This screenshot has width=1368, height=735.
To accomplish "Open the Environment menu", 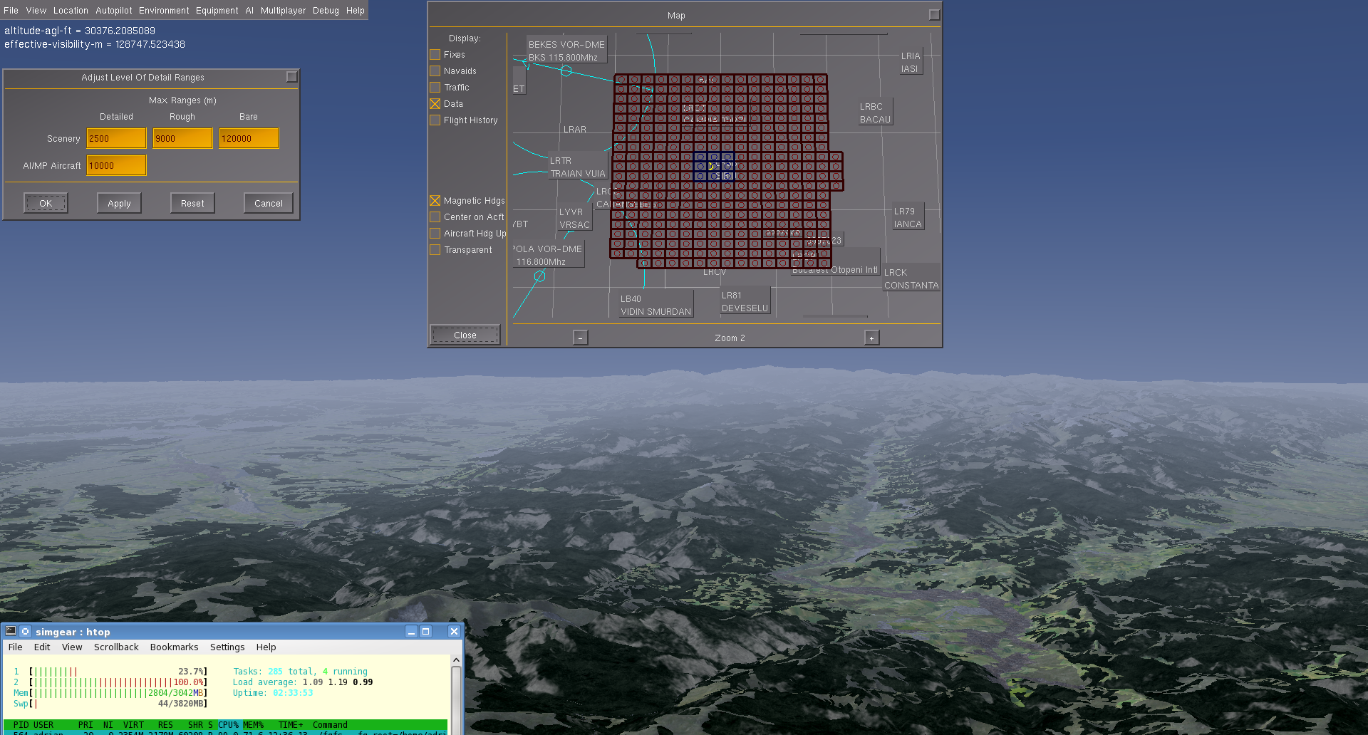I will [x=164, y=11].
